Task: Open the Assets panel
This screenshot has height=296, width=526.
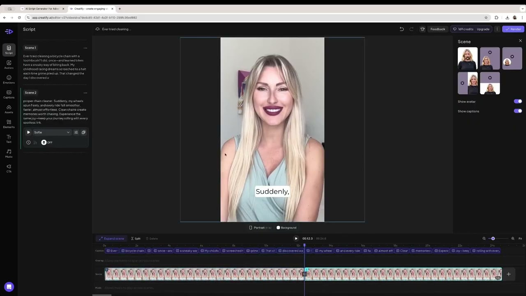Action: pyautogui.click(x=9, y=109)
